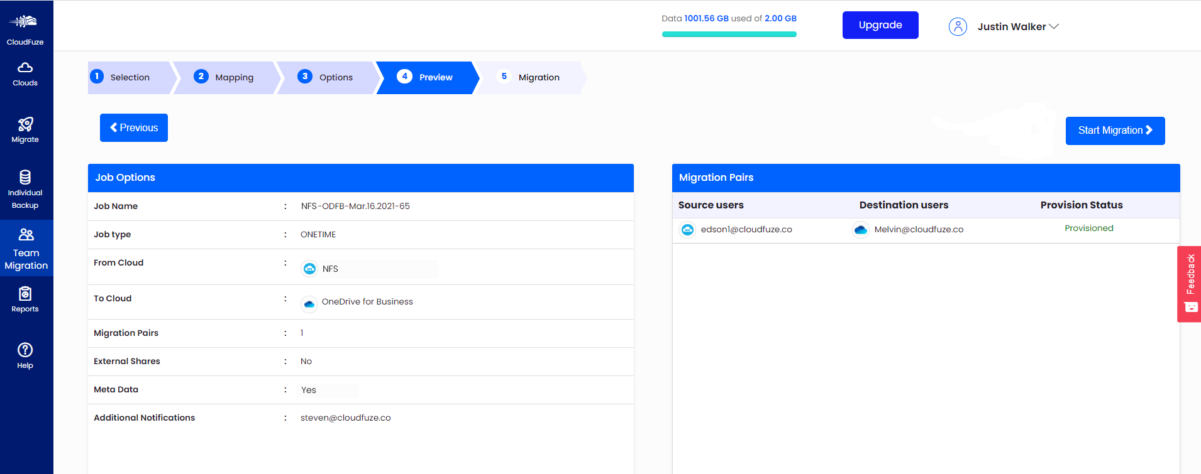Select the Team Migration sidebar icon

[26, 234]
